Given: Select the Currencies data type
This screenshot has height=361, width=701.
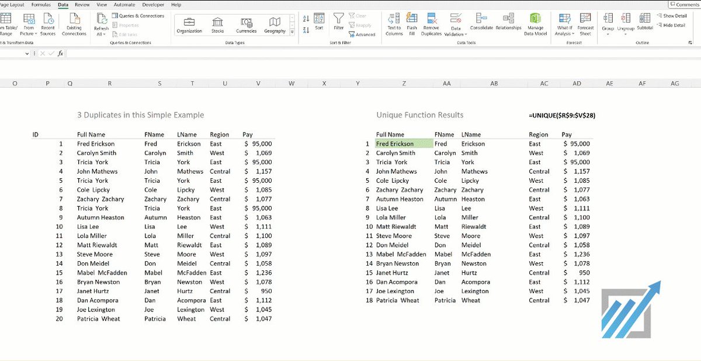Looking at the screenshot, I should 246,25.
